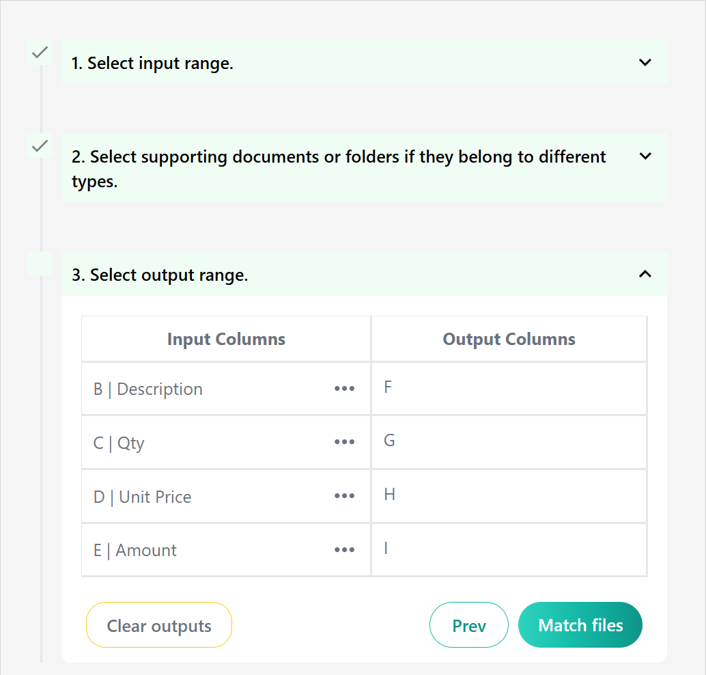Viewport: 706px width, 675px height.
Task: Click the 1. Select input range heading
Action: click(x=152, y=64)
